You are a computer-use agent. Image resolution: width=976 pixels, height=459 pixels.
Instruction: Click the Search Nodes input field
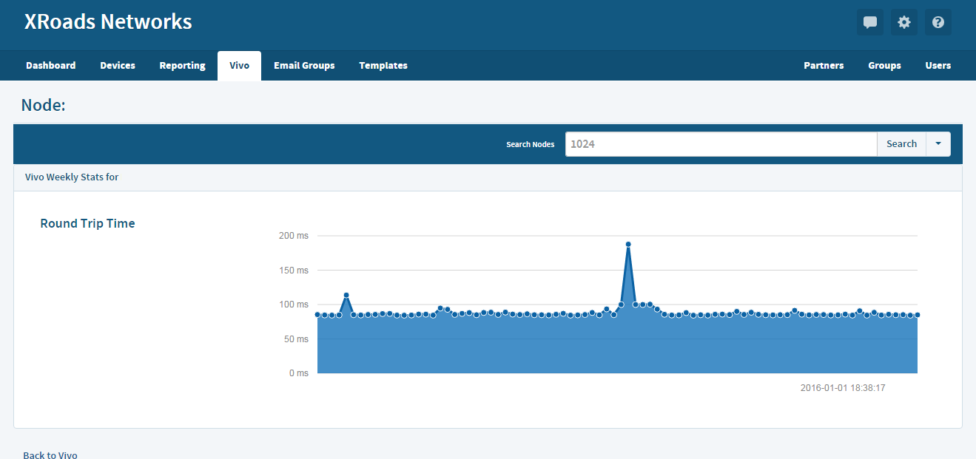point(721,144)
